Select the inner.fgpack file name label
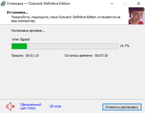Image resolution: width=145 pixels, height=113 pixels. click(21, 39)
